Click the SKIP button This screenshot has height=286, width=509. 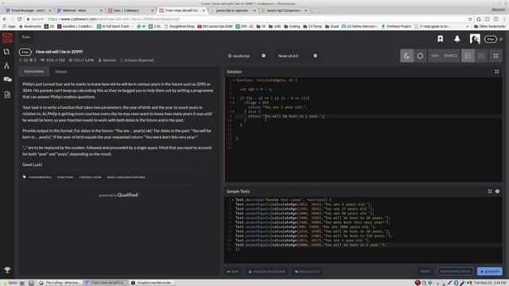[233, 272]
